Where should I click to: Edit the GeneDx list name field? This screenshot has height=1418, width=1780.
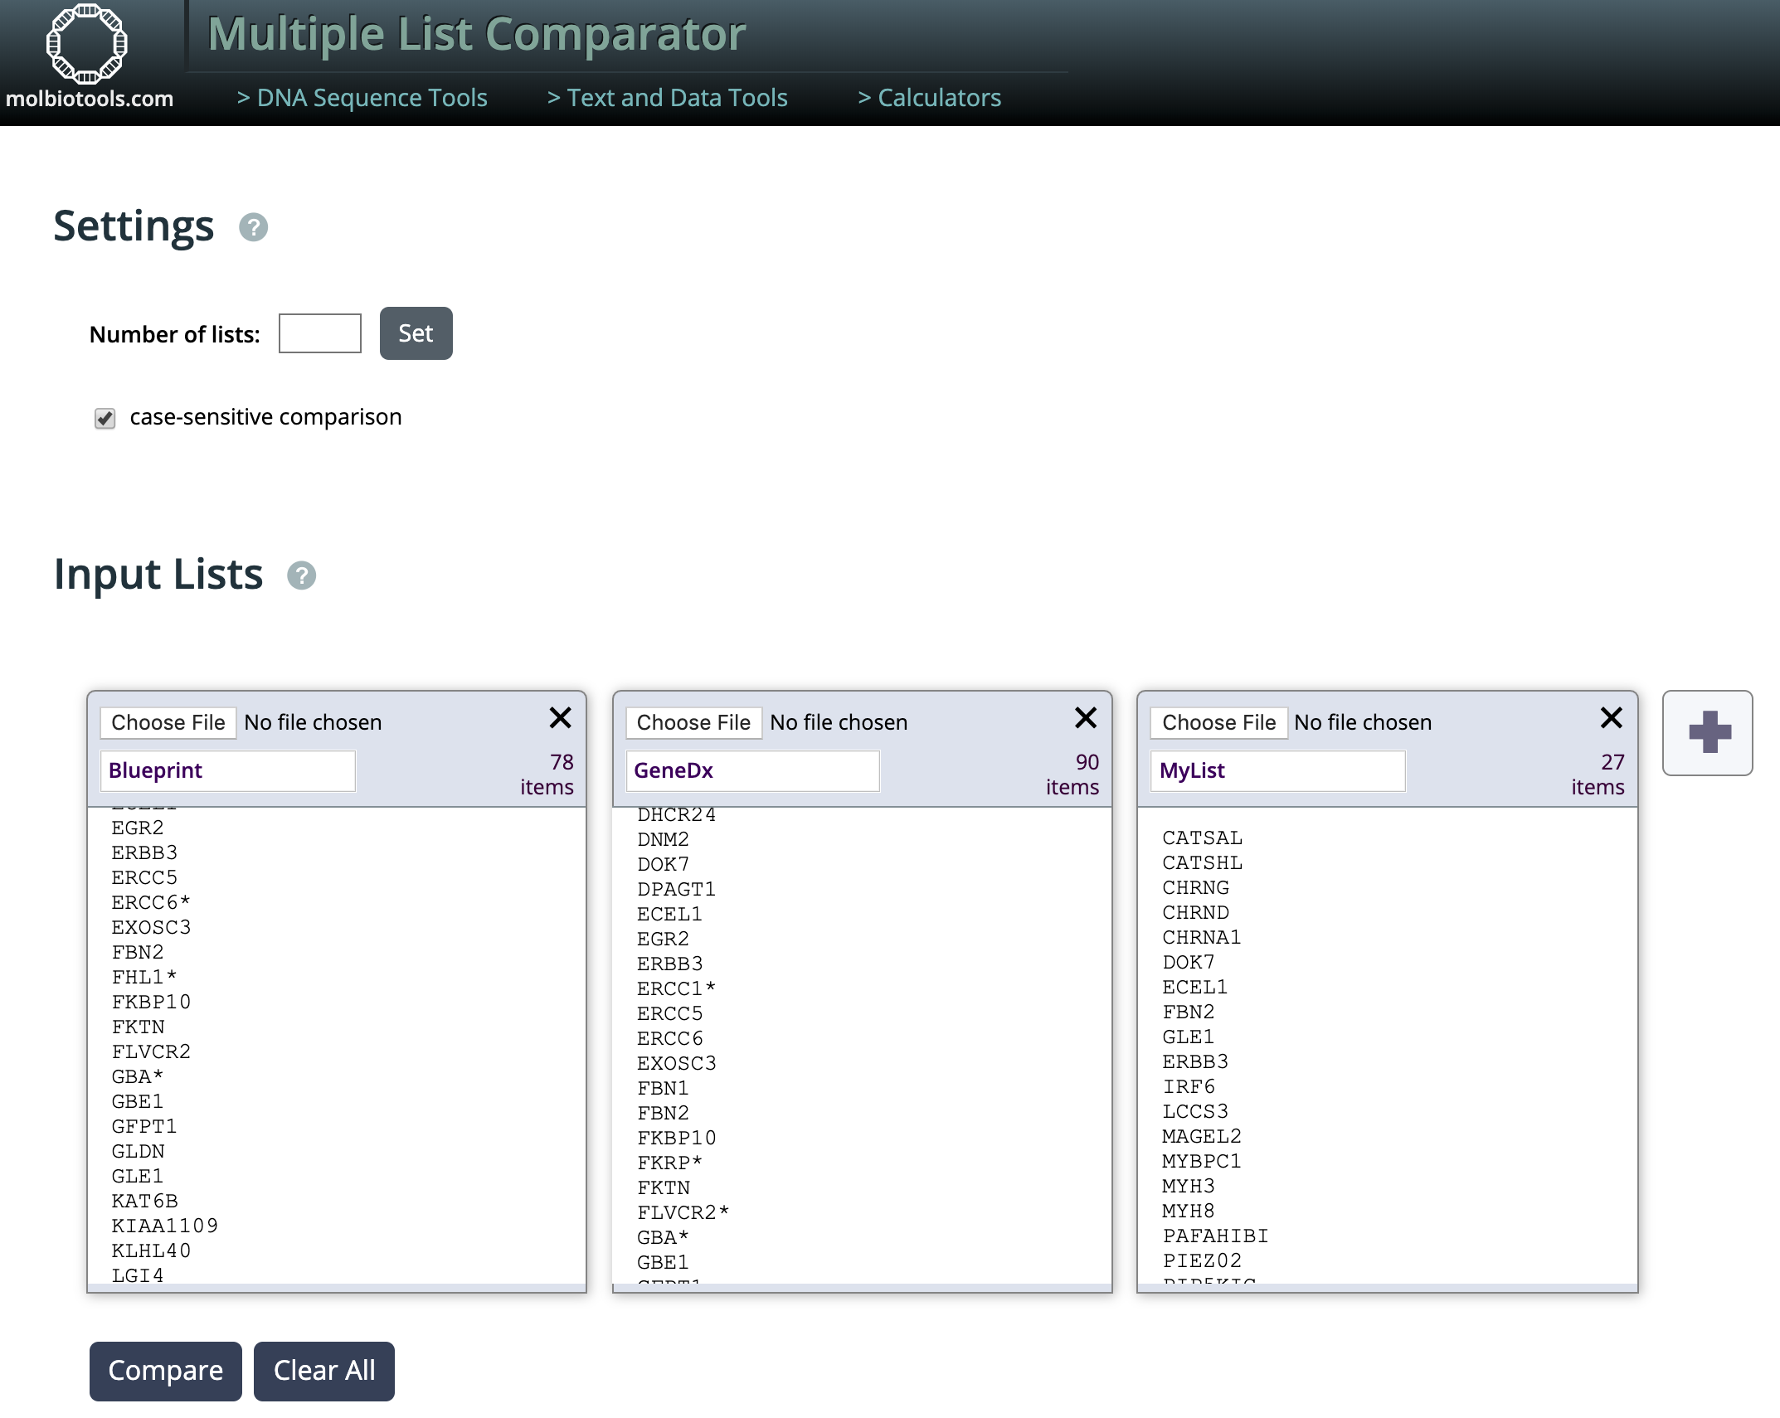coord(751,770)
